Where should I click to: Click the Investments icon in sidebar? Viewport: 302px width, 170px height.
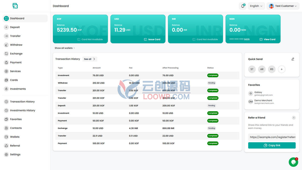[x=6, y=89]
